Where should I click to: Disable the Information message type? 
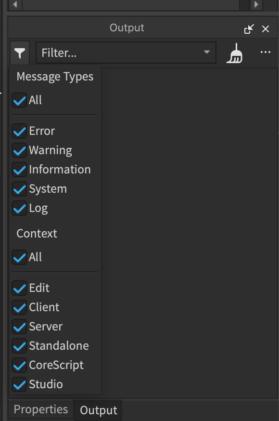click(x=19, y=169)
